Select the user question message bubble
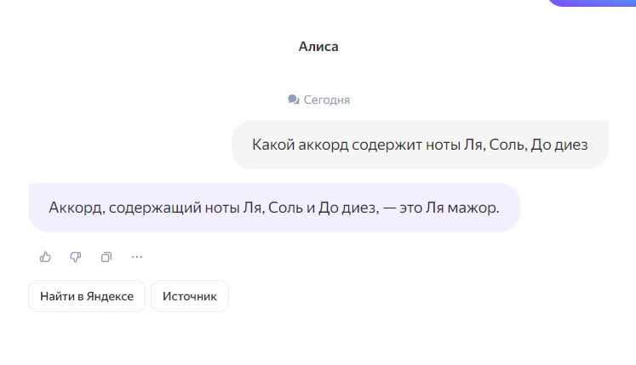The image size is (636, 365). 420,145
